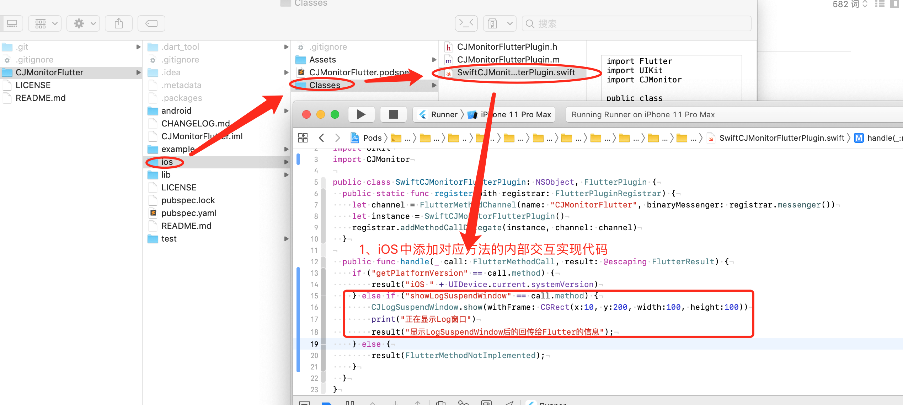
Task: Click the Xcode activity status field
Action: click(734, 114)
